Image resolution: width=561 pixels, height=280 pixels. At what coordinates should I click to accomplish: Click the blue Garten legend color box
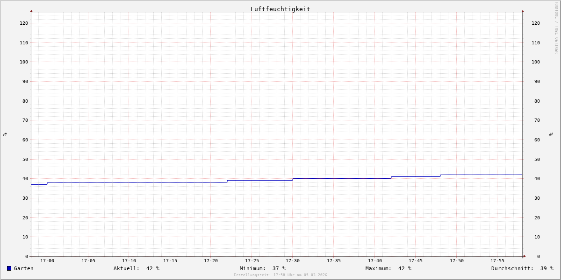click(9, 268)
